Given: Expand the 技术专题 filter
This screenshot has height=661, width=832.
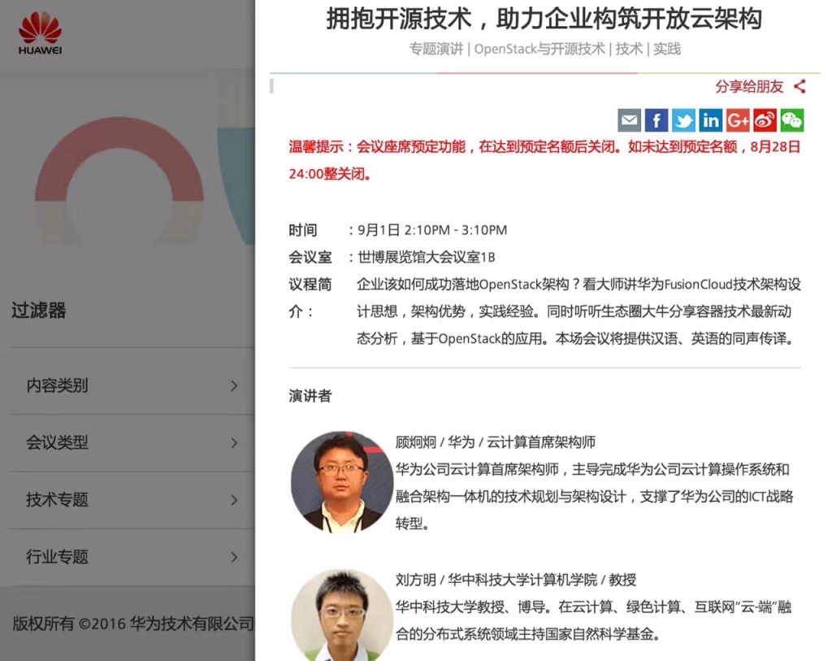Looking at the screenshot, I should (x=128, y=500).
